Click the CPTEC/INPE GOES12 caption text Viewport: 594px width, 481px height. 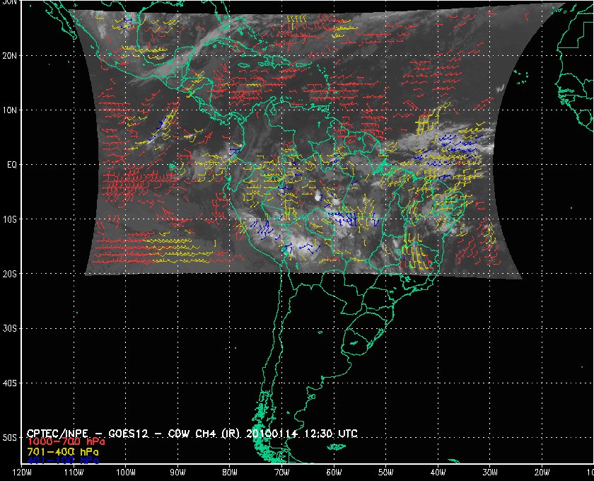pos(192,433)
